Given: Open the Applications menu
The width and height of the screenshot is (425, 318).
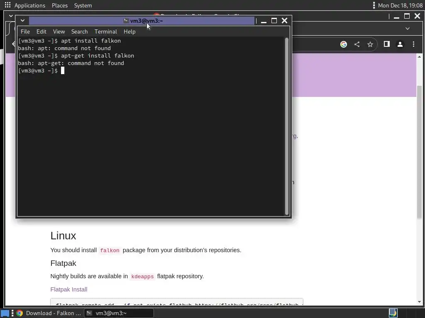Looking at the screenshot, I should tap(30, 5).
